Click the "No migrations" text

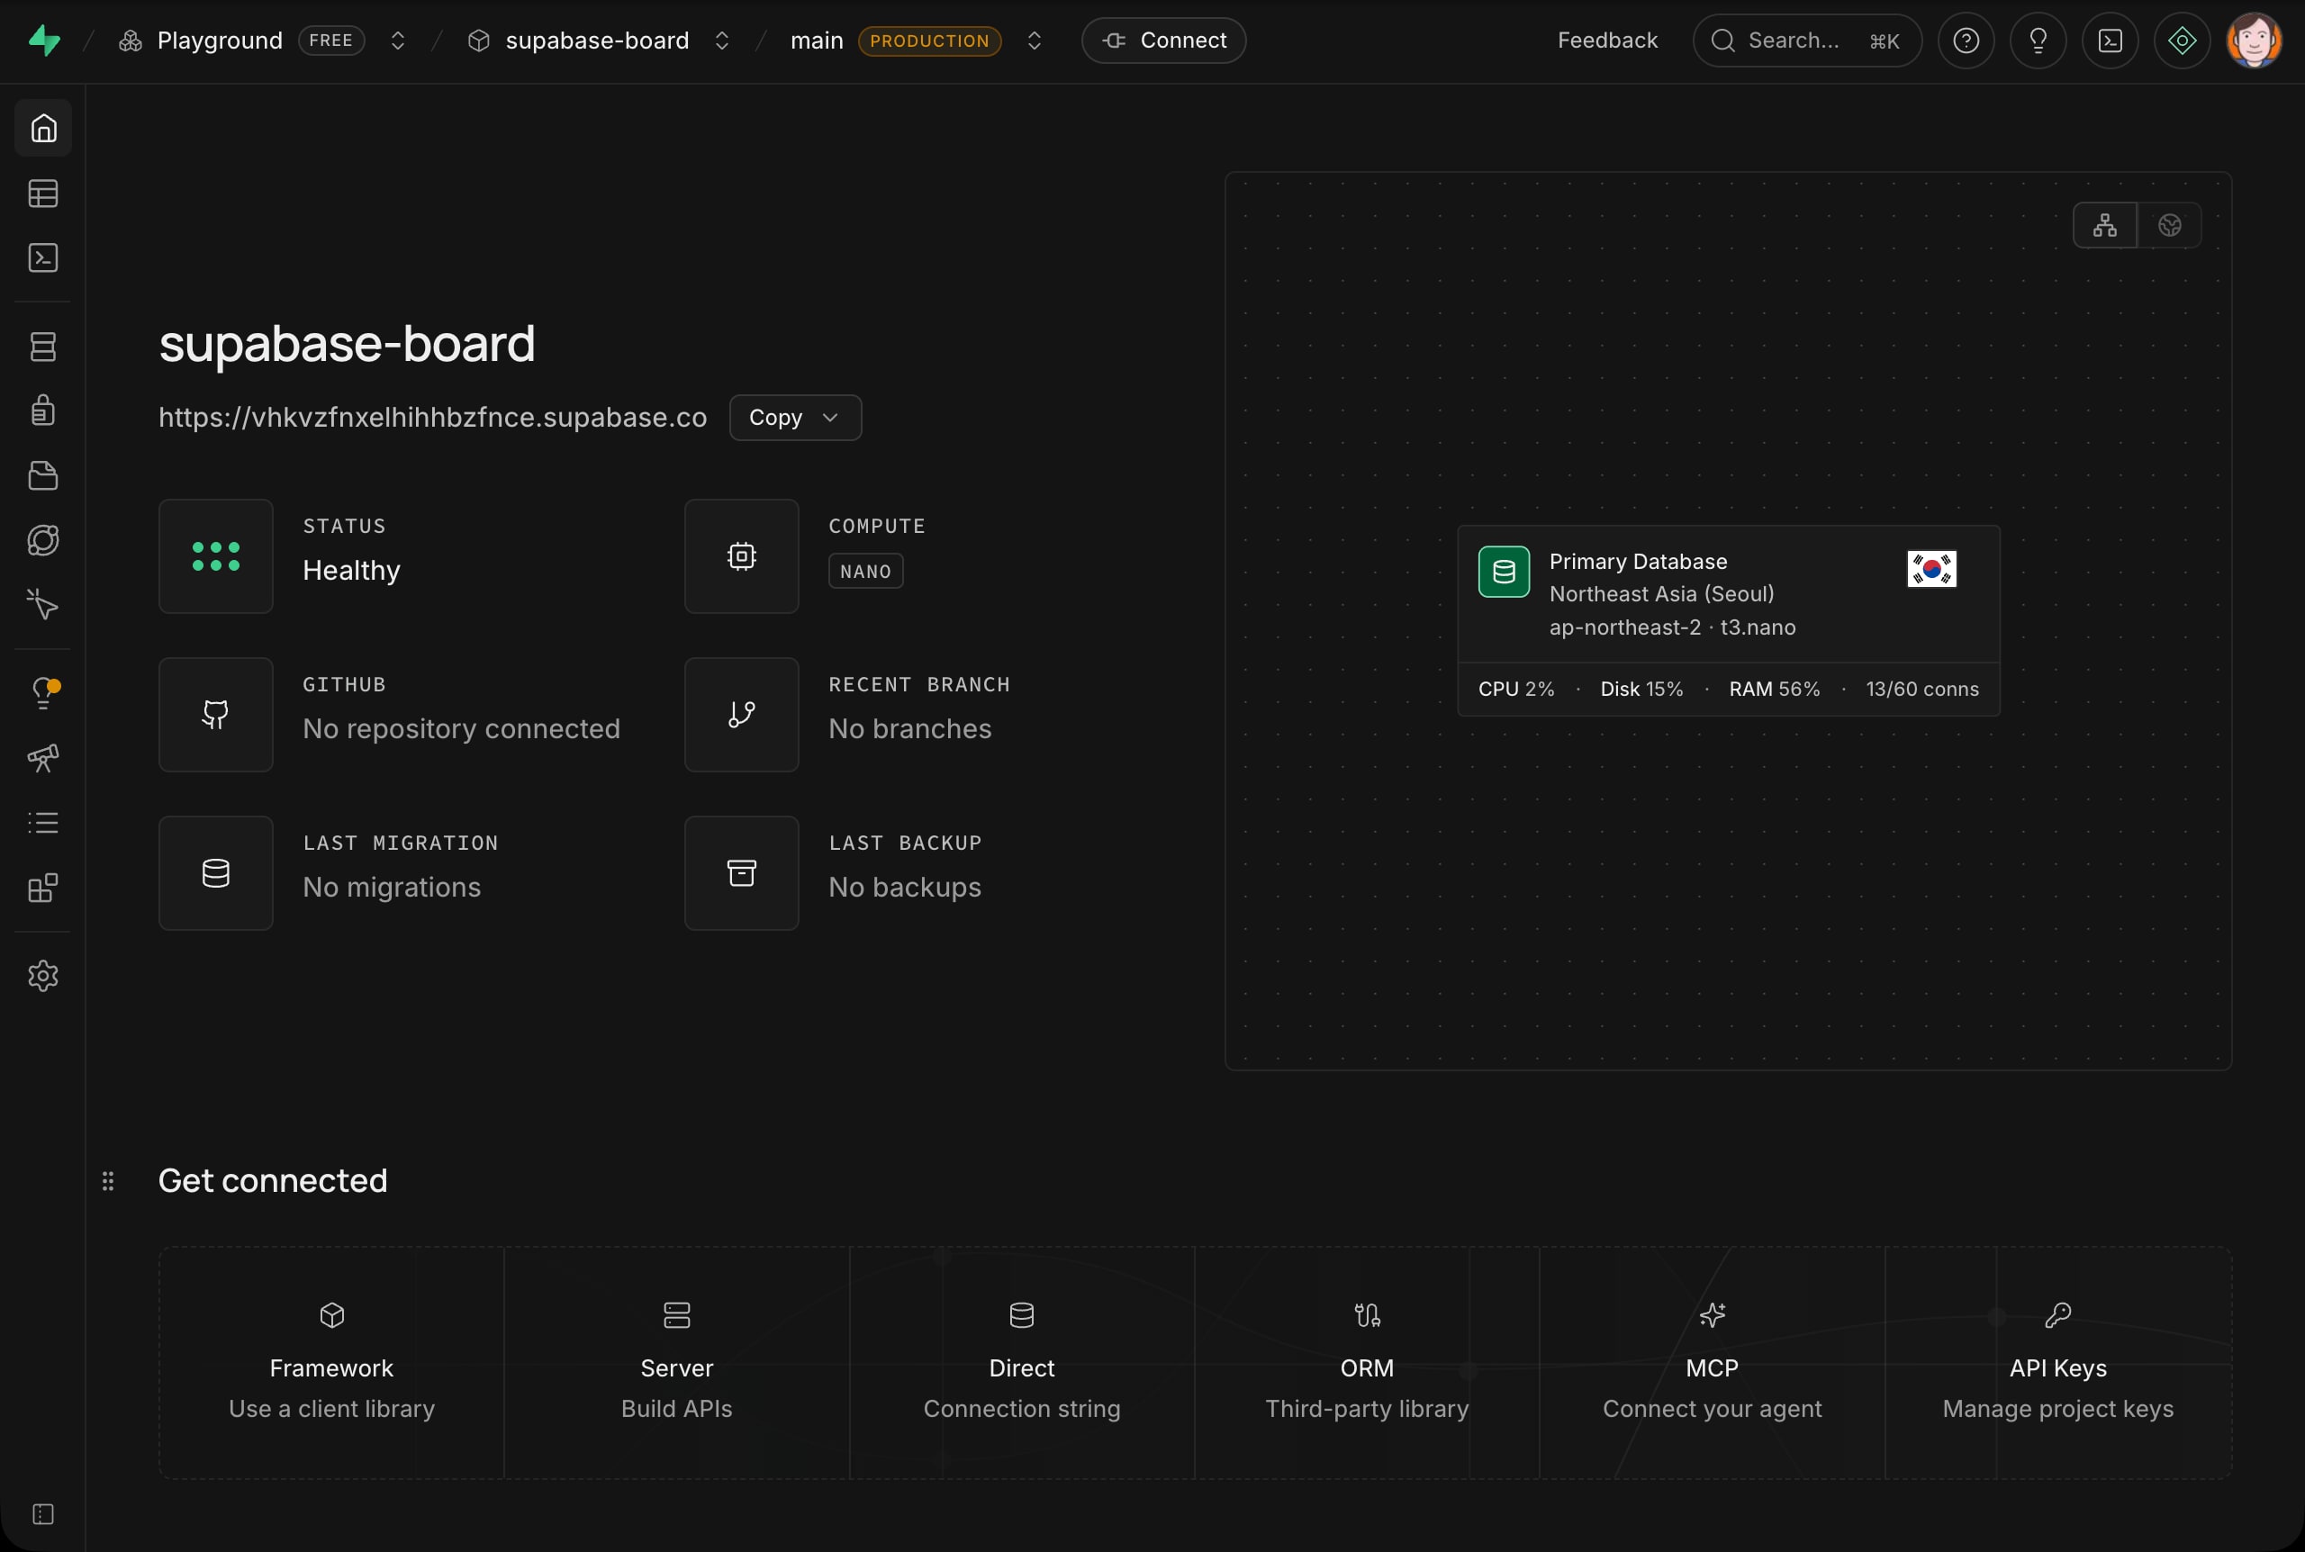(392, 887)
